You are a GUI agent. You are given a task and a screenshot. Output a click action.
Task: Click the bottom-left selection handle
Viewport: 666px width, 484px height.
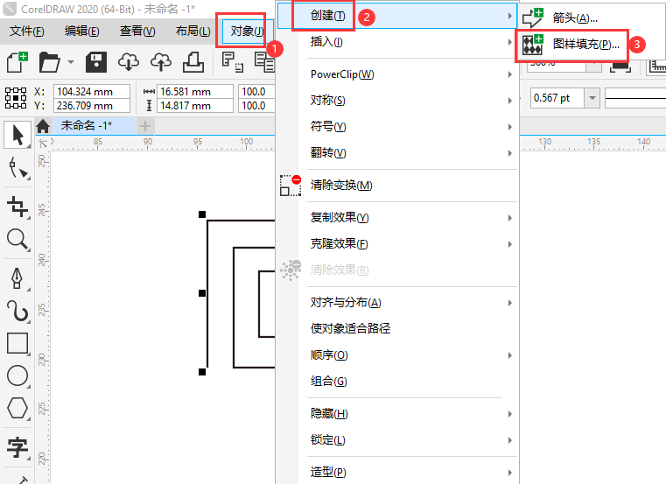click(202, 372)
